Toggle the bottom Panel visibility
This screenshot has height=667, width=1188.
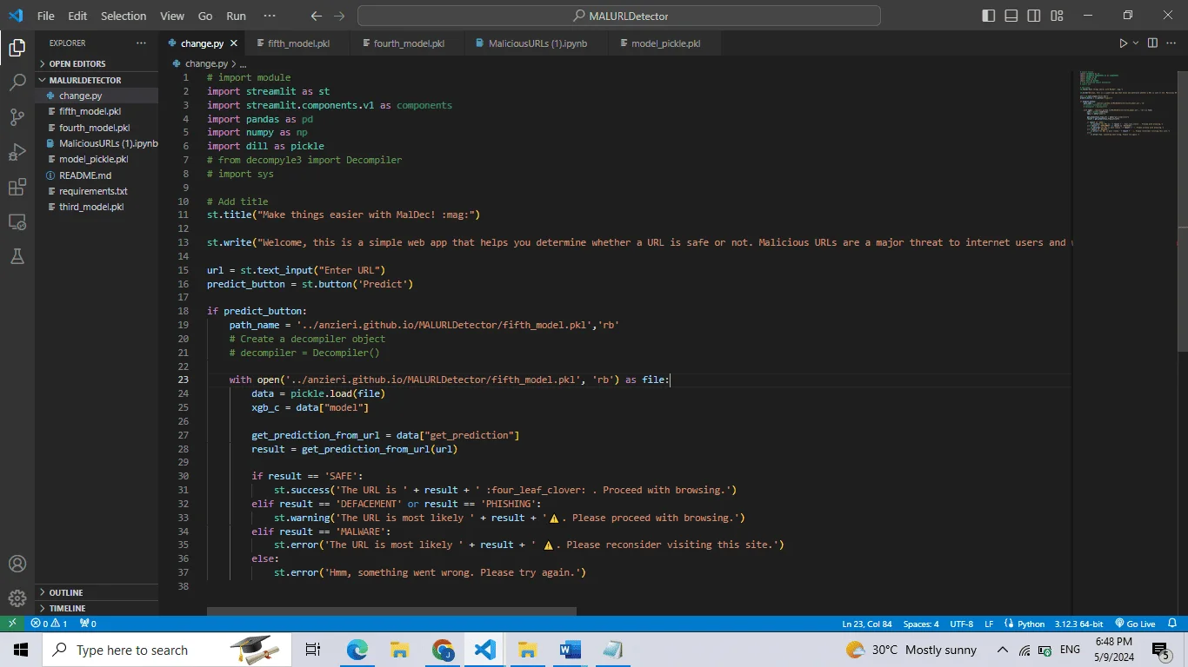pos(1011,16)
